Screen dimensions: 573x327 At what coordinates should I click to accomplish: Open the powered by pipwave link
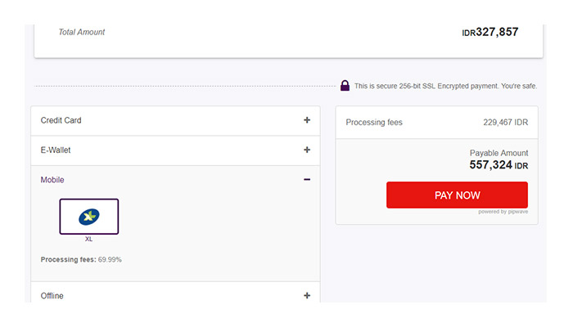click(x=503, y=213)
